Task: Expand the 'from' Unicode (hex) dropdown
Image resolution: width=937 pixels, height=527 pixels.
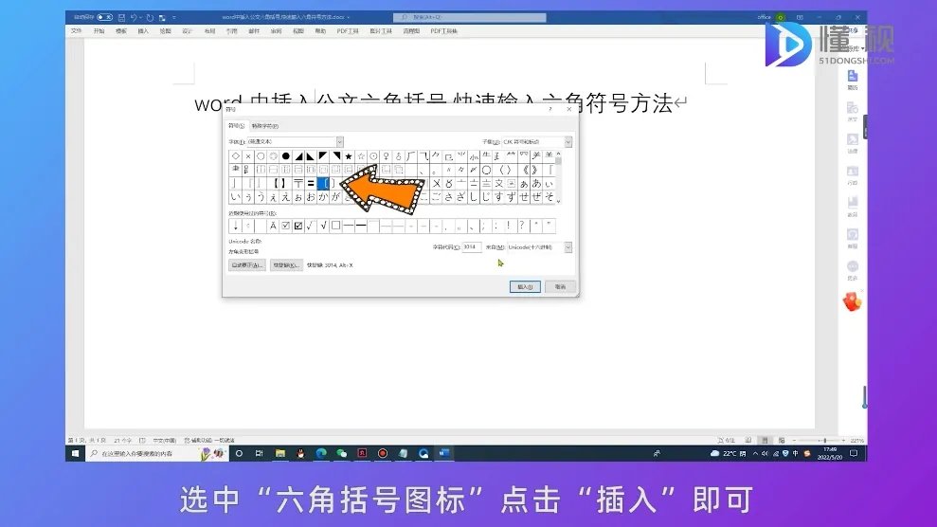Action: click(x=568, y=247)
